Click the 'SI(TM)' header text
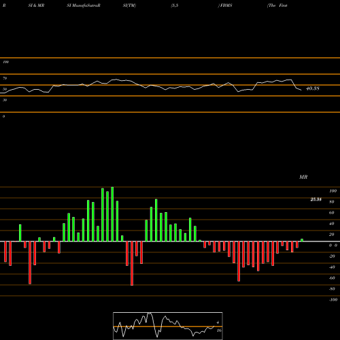Image resolution: width=340 pixels, height=340 pixels. pos(129,5)
